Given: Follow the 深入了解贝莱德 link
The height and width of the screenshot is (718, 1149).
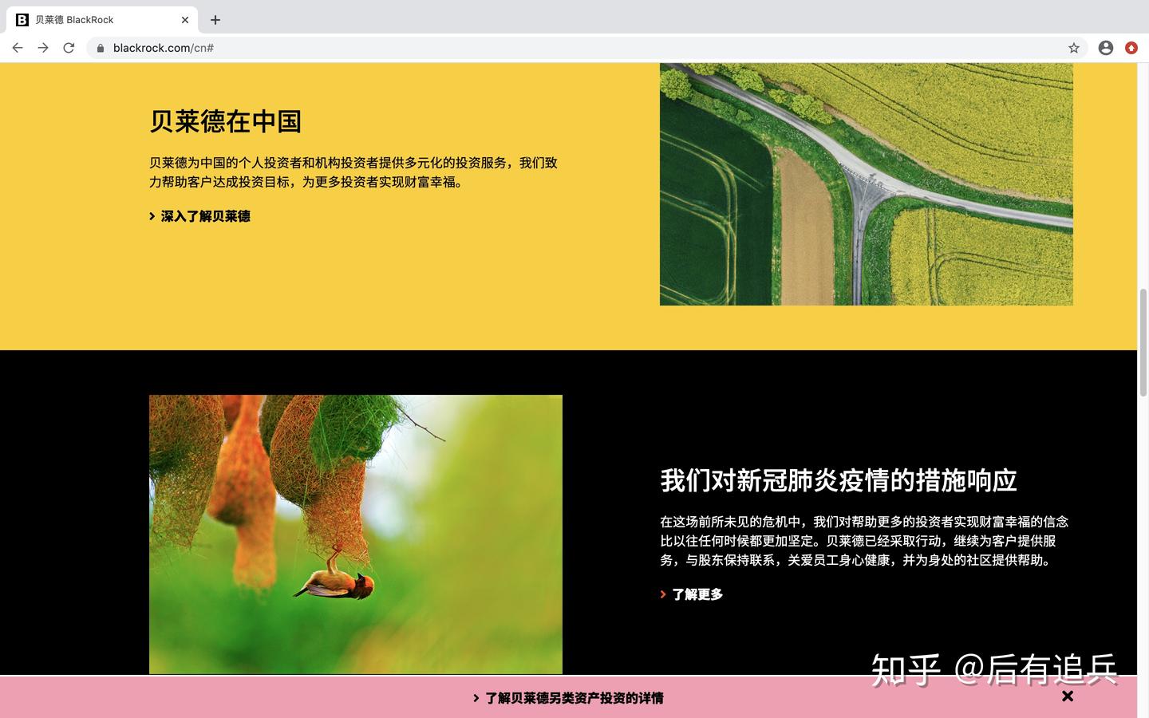Looking at the screenshot, I should (204, 215).
